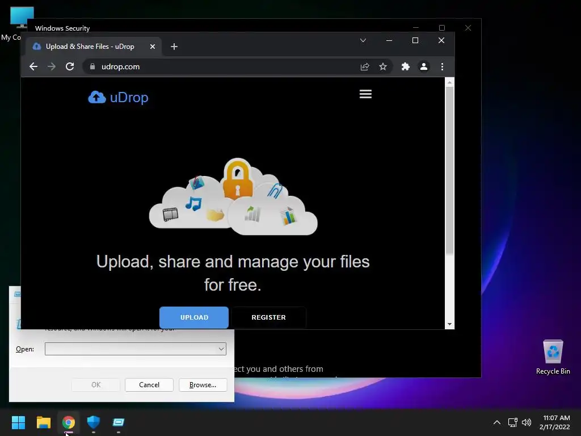This screenshot has width=581, height=436.
Task: Click Browse... in the Run dialog
Action: pyautogui.click(x=203, y=385)
